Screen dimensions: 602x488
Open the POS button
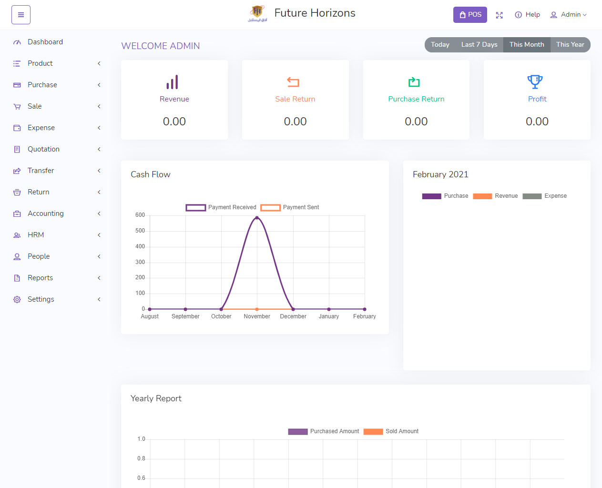[470, 15]
